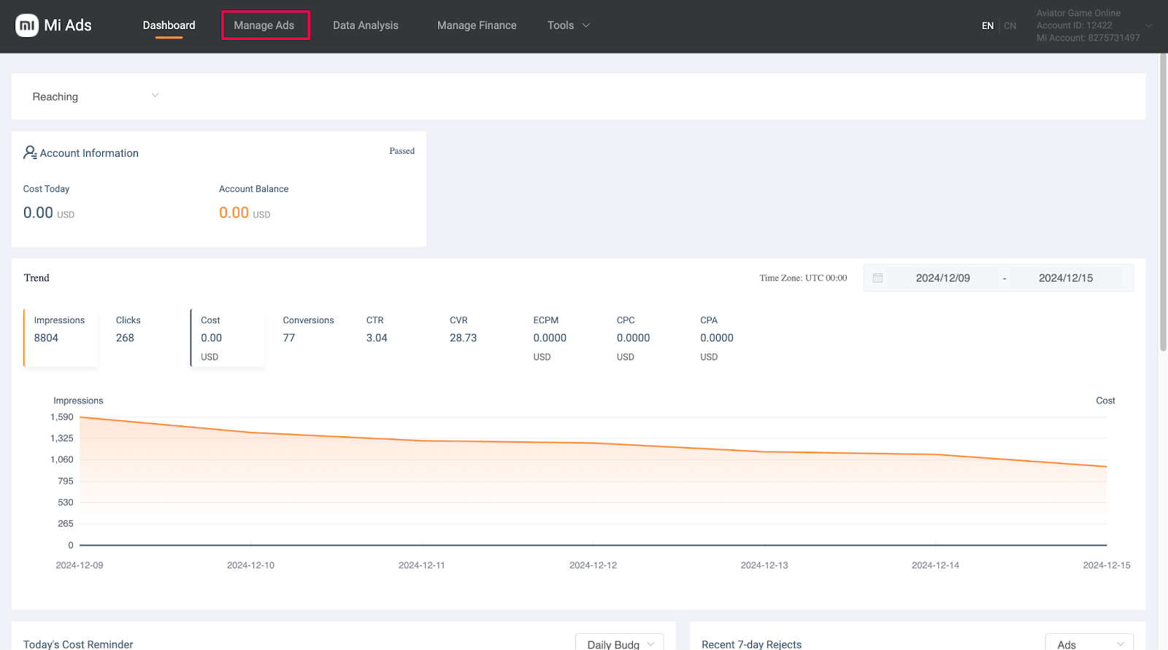Click the start date 2024/12/09 field
The width and height of the screenshot is (1168, 650).
pos(942,278)
